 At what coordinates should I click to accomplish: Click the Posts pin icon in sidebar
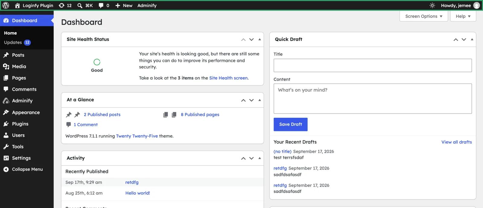click(x=6, y=55)
